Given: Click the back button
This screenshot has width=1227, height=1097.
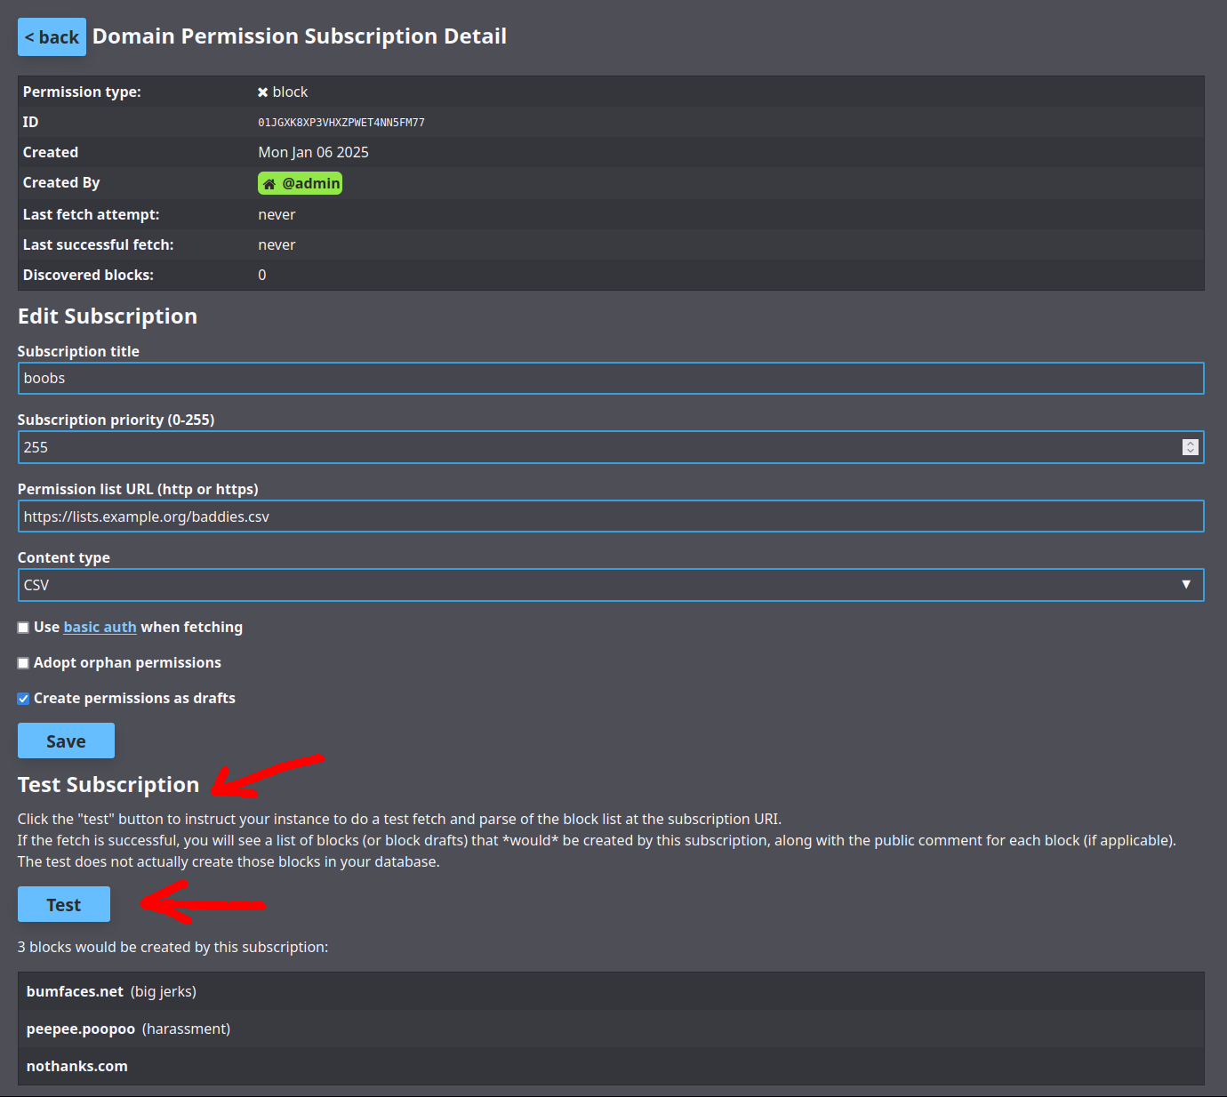Looking at the screenshot, I should click(52, 37).
